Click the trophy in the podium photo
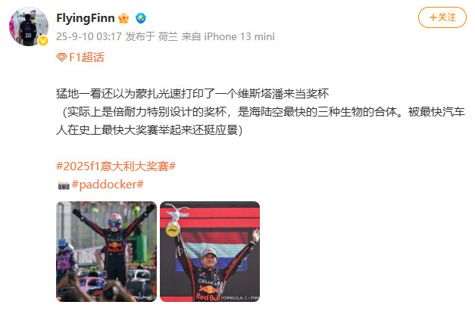 [x=175, y=220]
